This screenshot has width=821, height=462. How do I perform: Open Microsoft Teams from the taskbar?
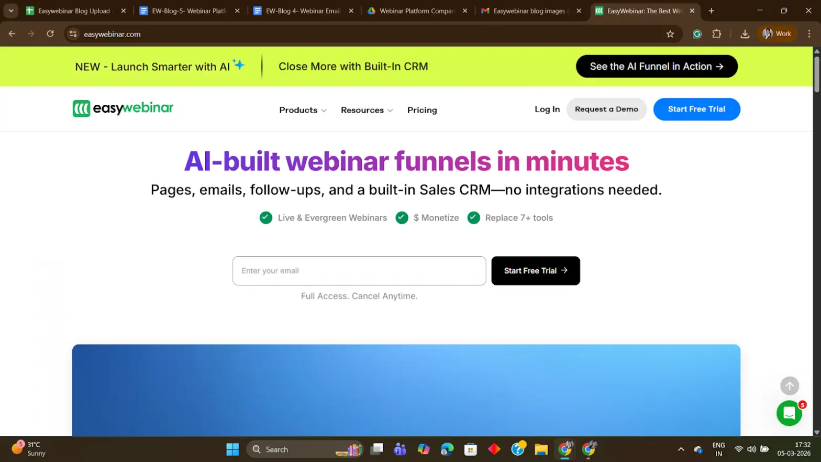(x=400, y=449)
